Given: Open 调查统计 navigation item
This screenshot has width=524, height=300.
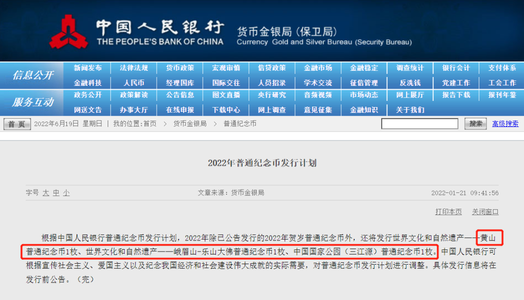Looking at the screenshot, I should (410, 68).
